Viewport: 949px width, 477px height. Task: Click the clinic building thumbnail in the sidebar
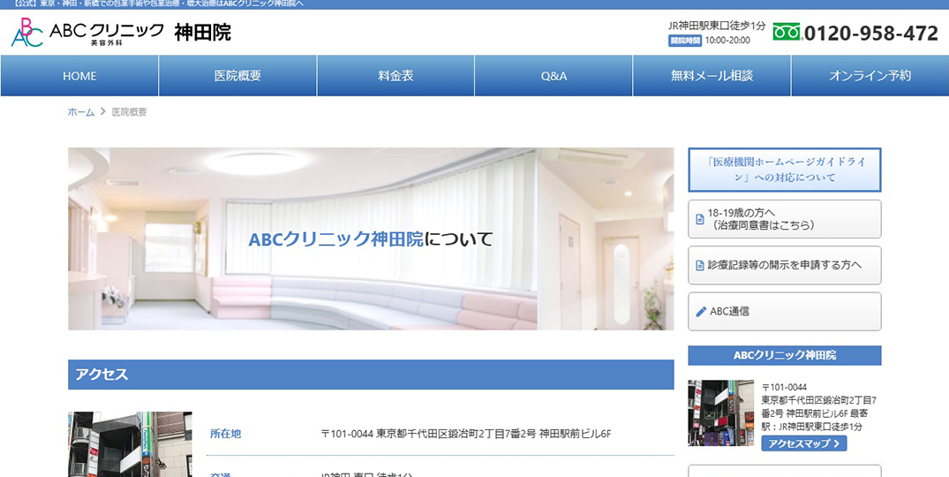(x=720, y=413)
